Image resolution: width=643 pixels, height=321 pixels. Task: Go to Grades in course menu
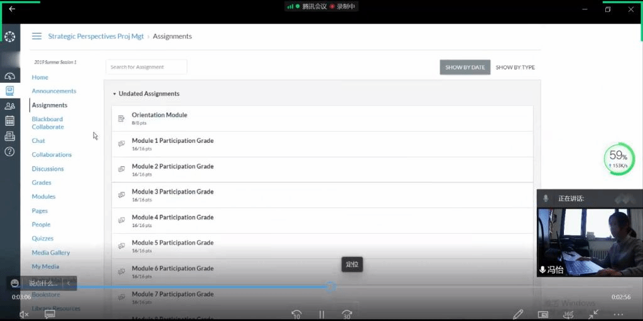click(41, 182)
